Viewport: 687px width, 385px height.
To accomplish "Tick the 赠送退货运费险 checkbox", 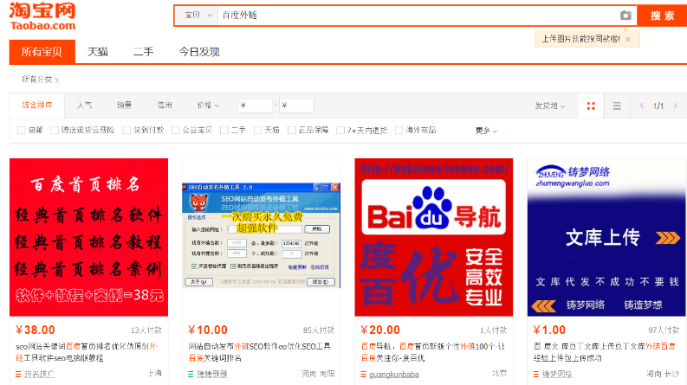I will point(55,130).
